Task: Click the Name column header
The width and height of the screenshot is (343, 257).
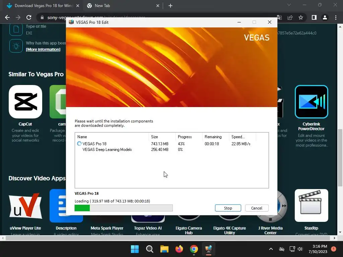Action: click(x=112, y=137)
